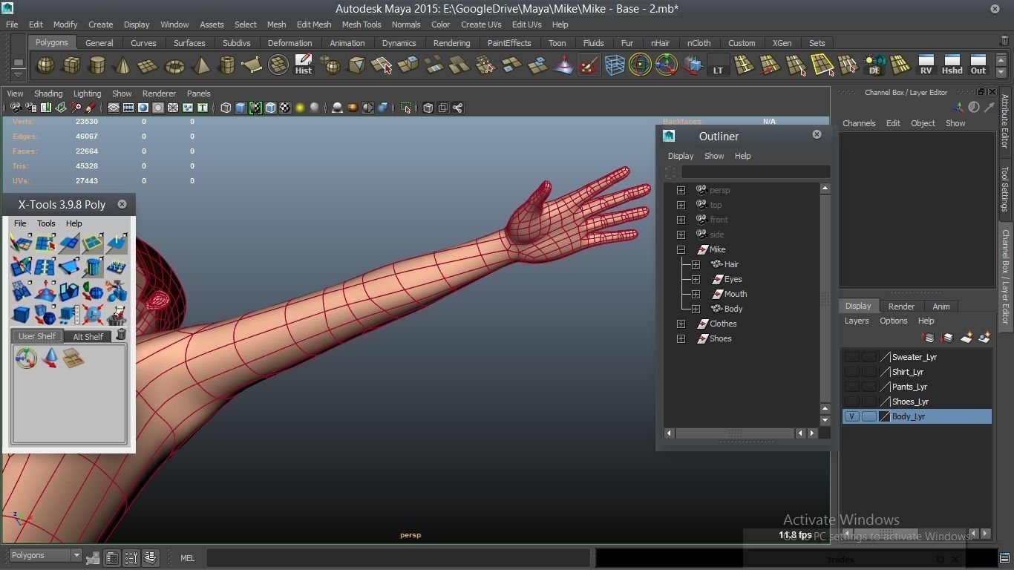Open the Edit Mesh menu
Viewport: 1014px width, 570px height.
(x=314, y=24)
